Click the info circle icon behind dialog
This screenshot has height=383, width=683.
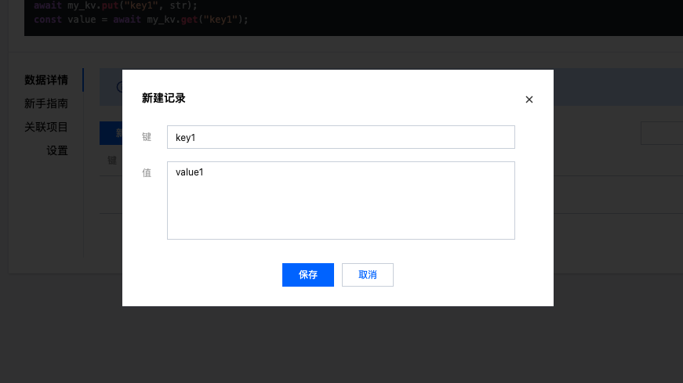(x=119, y=87)
